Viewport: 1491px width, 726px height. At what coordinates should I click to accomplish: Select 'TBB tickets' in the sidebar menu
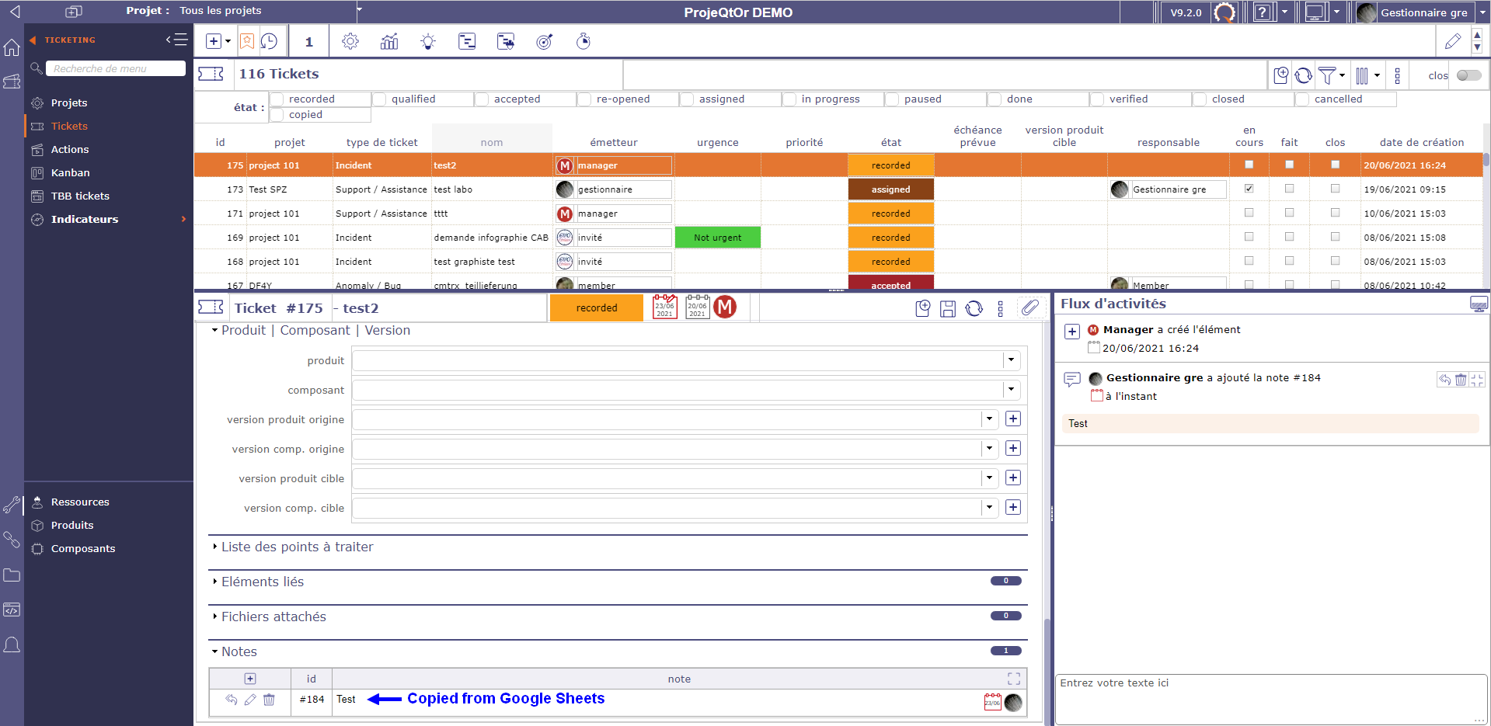(x=80, y=196)
